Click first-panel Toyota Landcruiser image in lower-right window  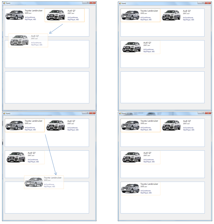click(x=130, y=125)
